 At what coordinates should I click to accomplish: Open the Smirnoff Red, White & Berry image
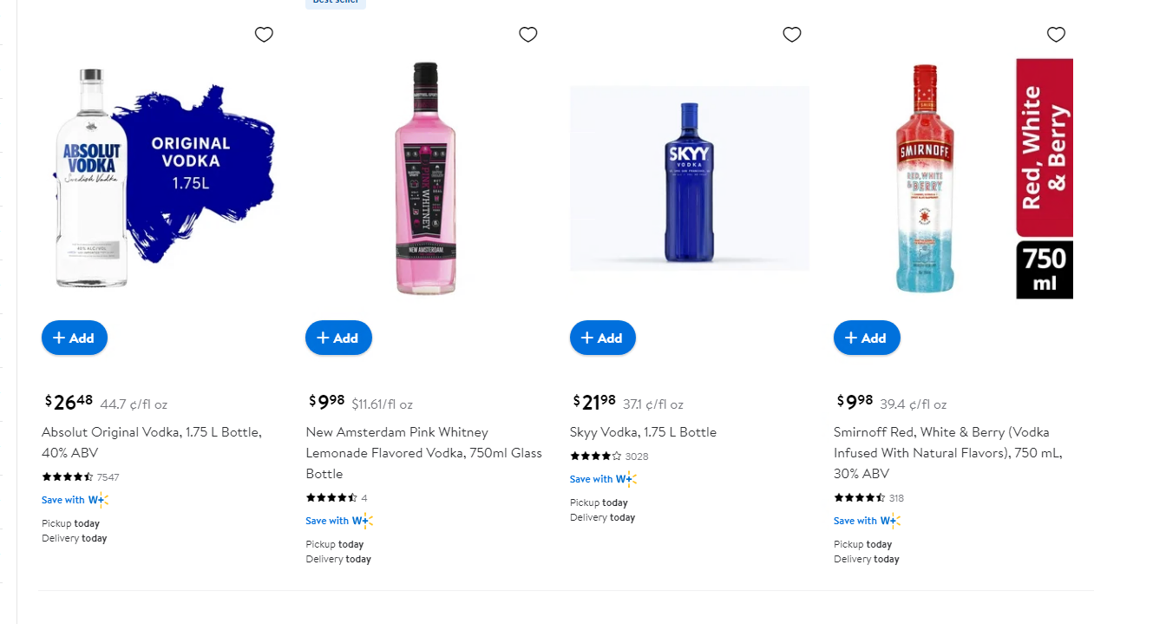953,178
